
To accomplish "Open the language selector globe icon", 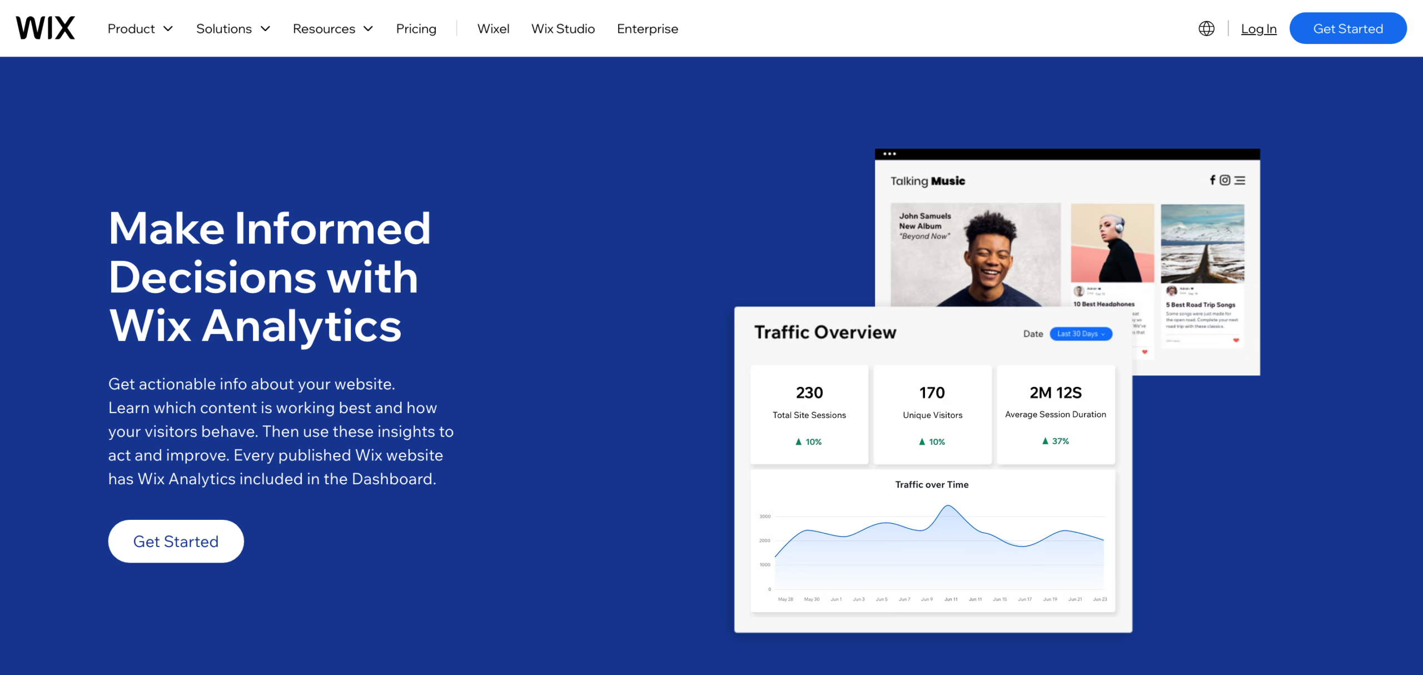I will click(x=1206, y=28).
